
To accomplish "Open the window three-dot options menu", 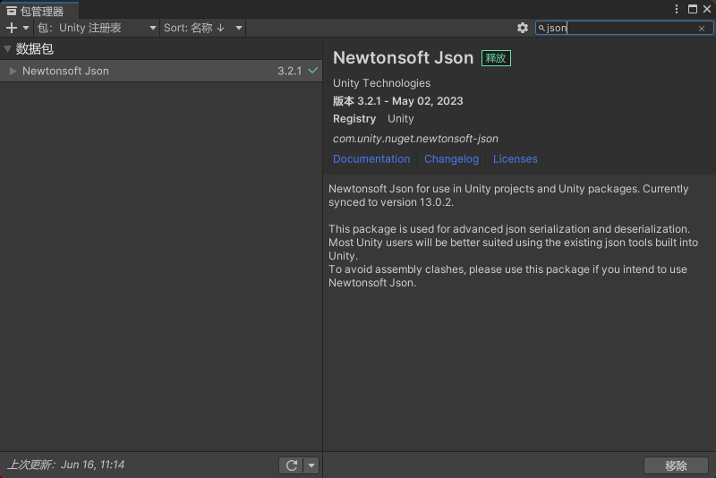I will [x=677, y=9].
